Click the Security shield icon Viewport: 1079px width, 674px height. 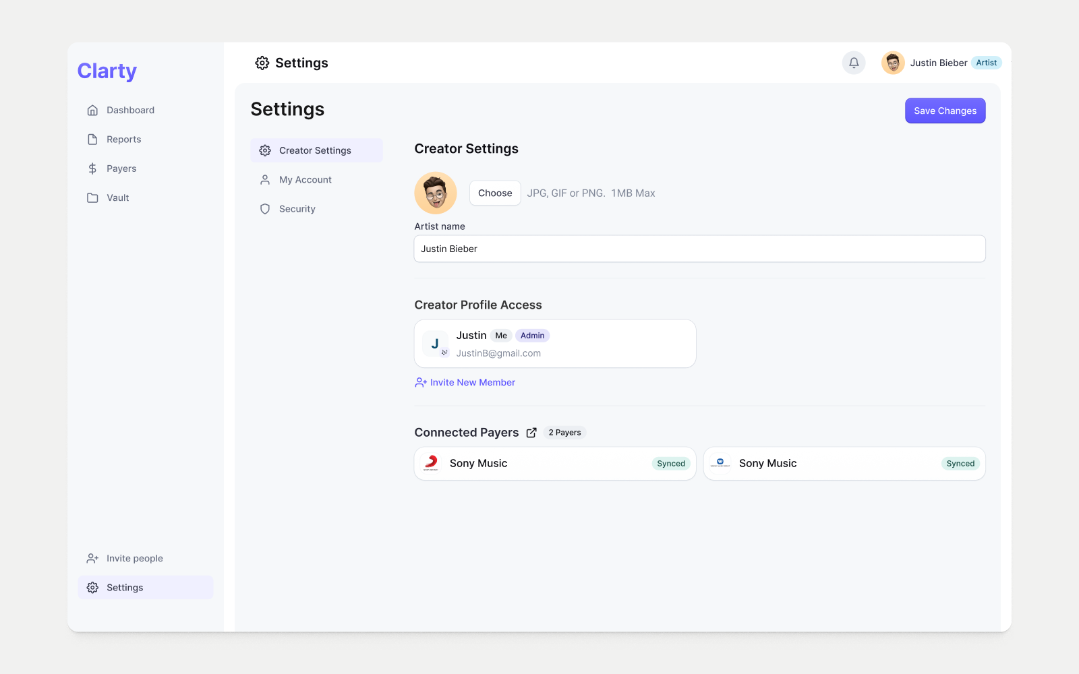(x=265, y=209)
